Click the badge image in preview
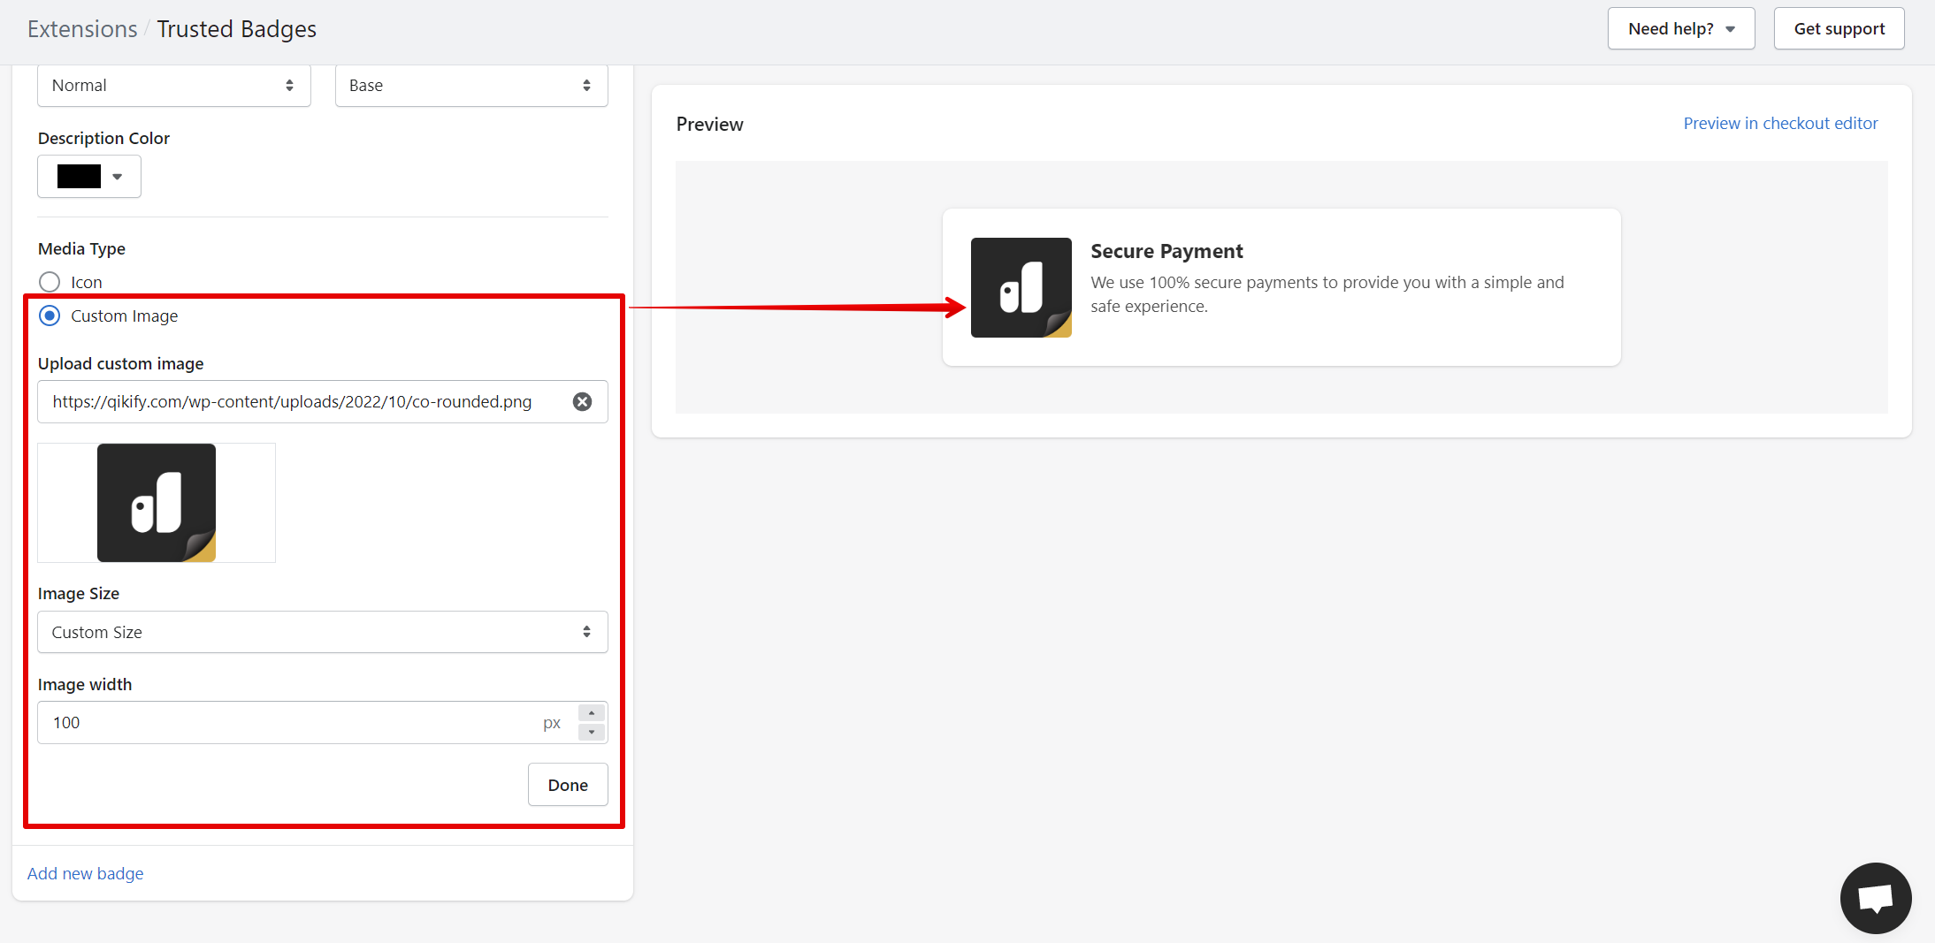 click(1021, 287)
